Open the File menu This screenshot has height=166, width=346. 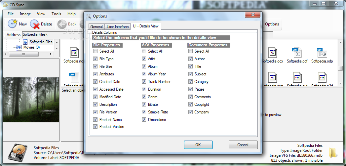(11, 14)
